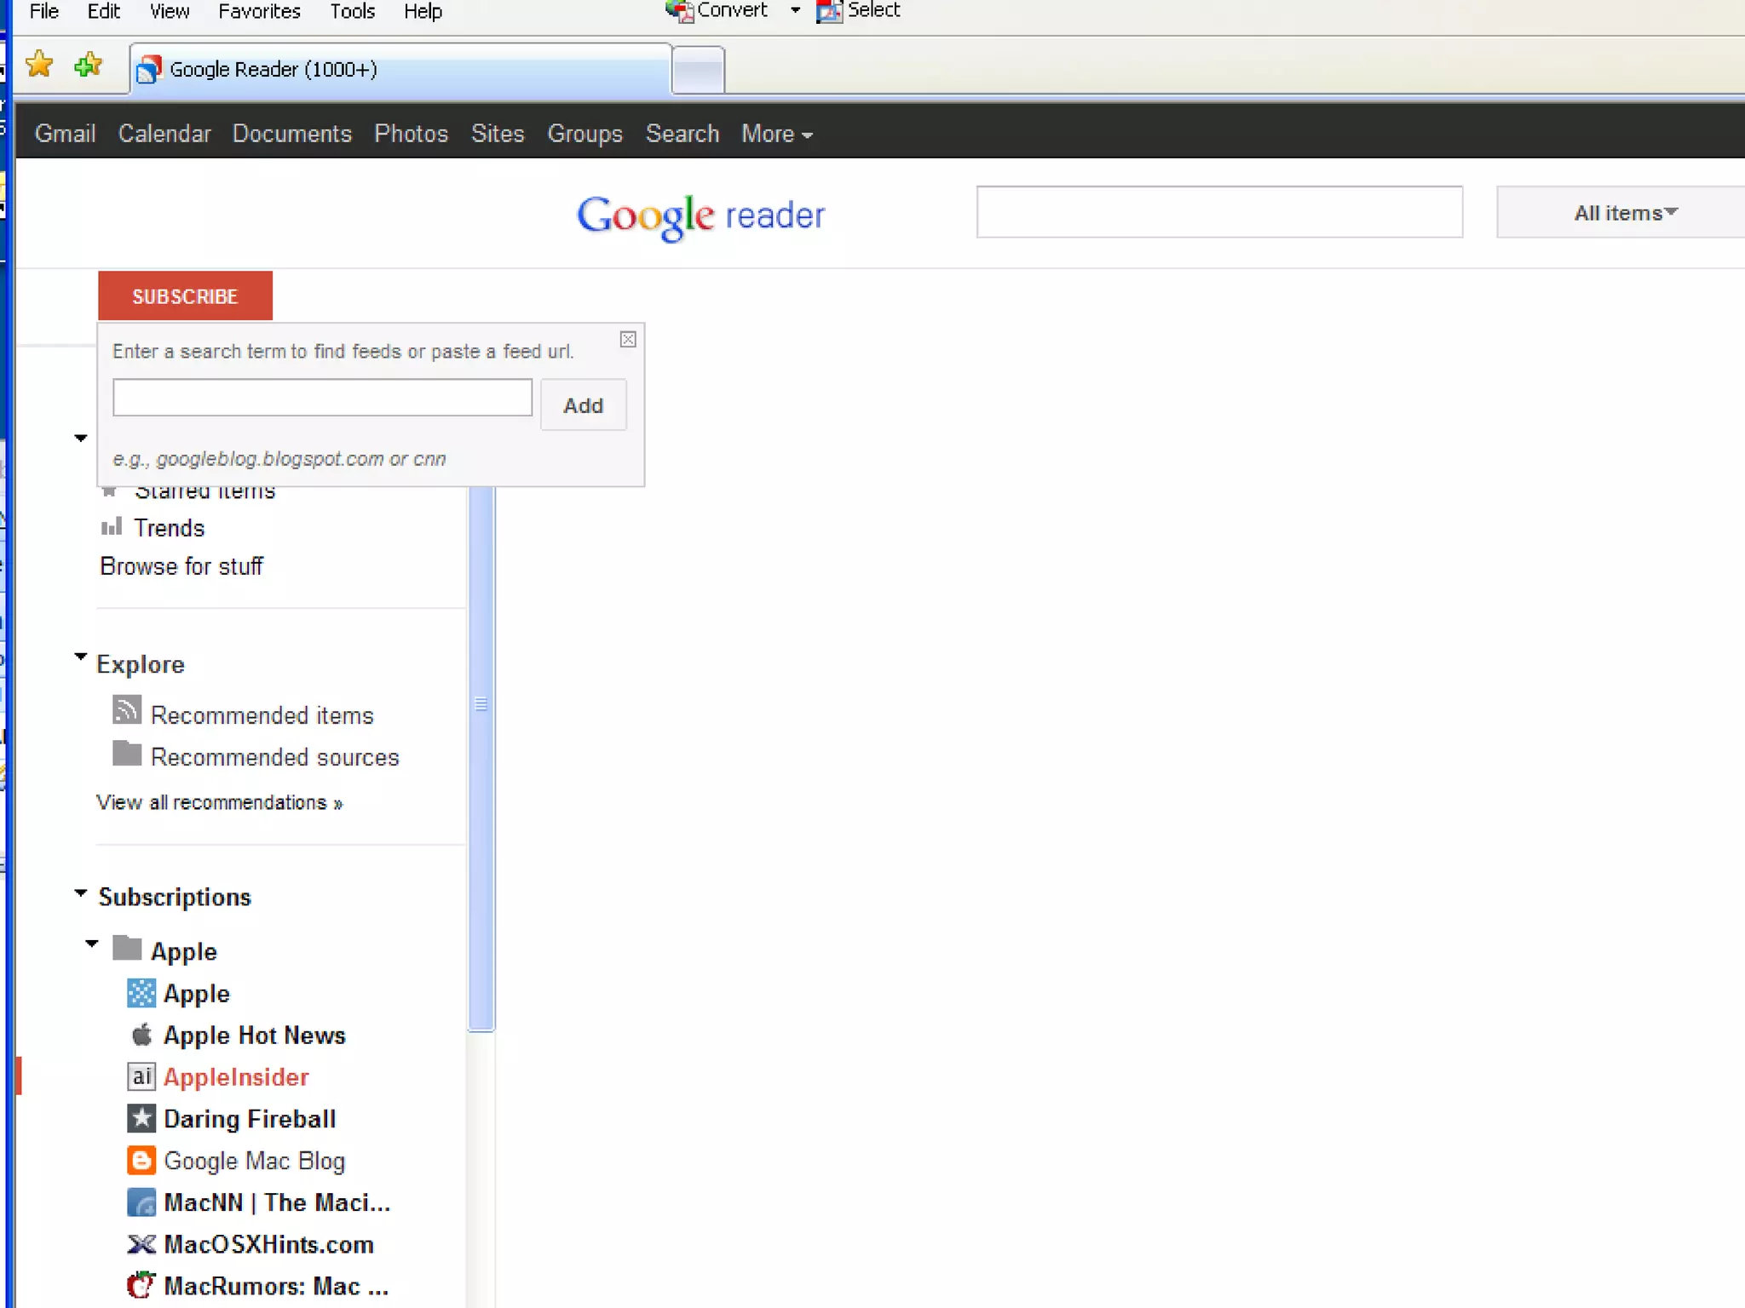The height and width of the screenshot is (1308, 1745).
Task: Open the Tools menu
Action: 352,12
